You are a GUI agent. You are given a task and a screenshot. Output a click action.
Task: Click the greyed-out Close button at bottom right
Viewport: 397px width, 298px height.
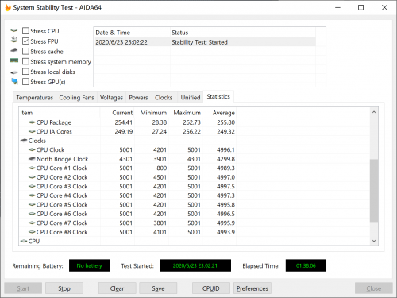374,288
